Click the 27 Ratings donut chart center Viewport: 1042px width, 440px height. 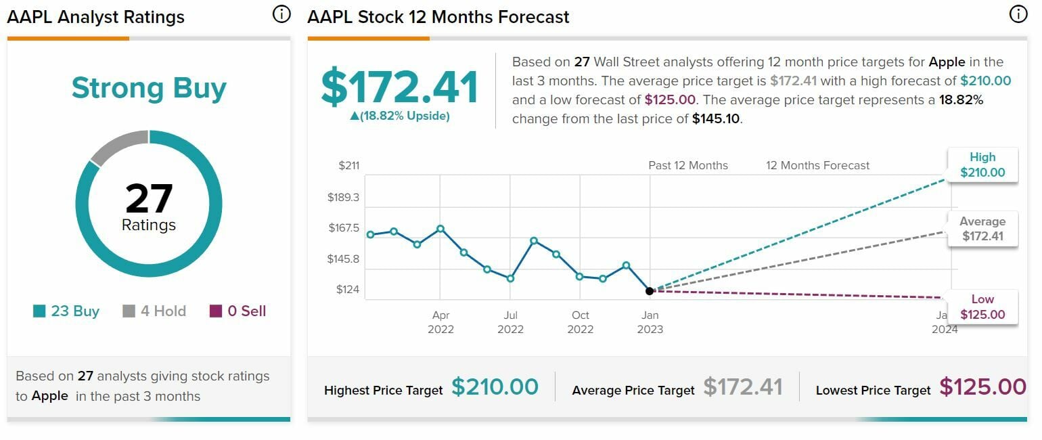(149, 204)
